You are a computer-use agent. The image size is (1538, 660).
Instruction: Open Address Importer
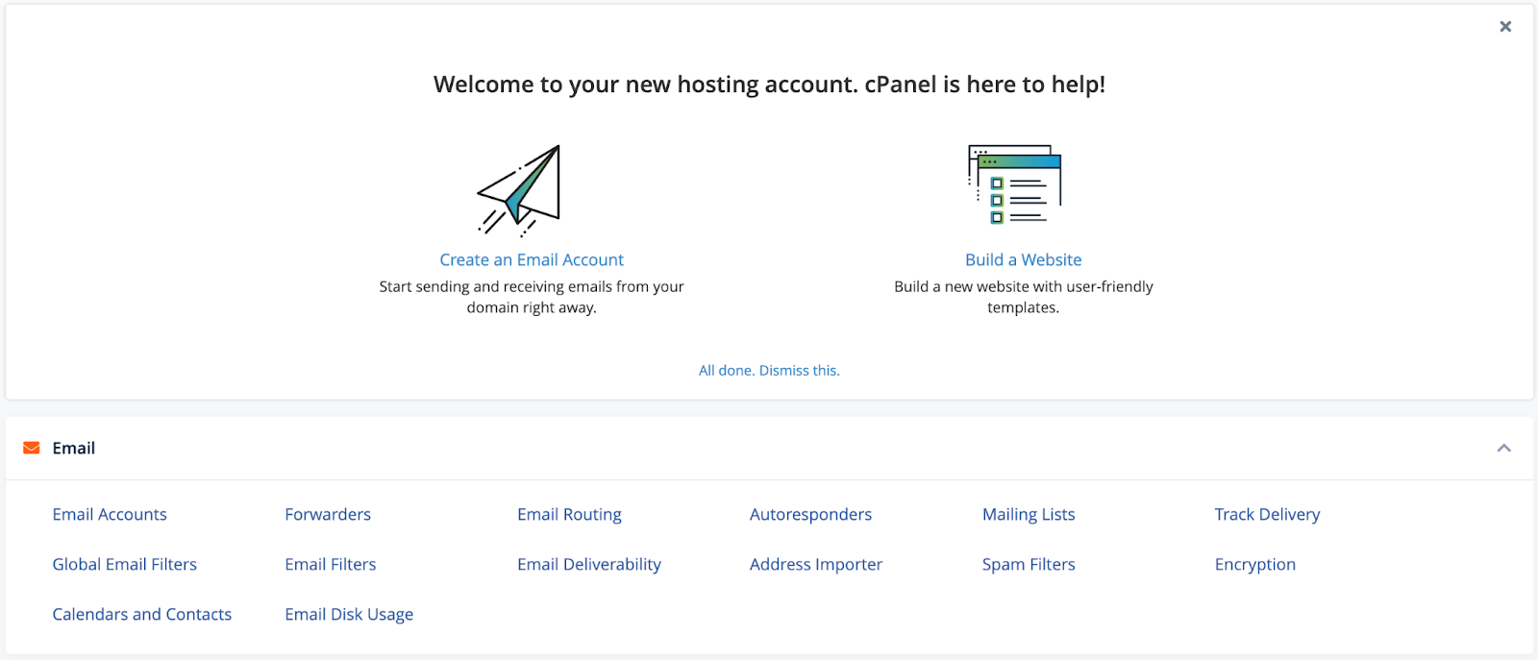point(816,565)
